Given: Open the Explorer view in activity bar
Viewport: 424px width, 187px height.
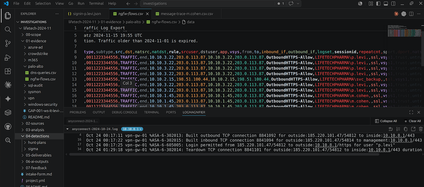Looking at the screenshot, I should pyautogui.click(x=8, y=15).
